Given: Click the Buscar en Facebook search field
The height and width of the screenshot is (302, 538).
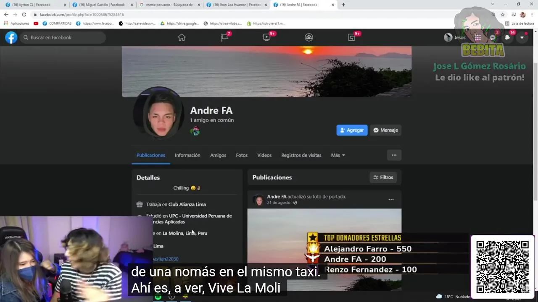Looking at the screenshot, I should pyautogui.click(x=63, y=37).
